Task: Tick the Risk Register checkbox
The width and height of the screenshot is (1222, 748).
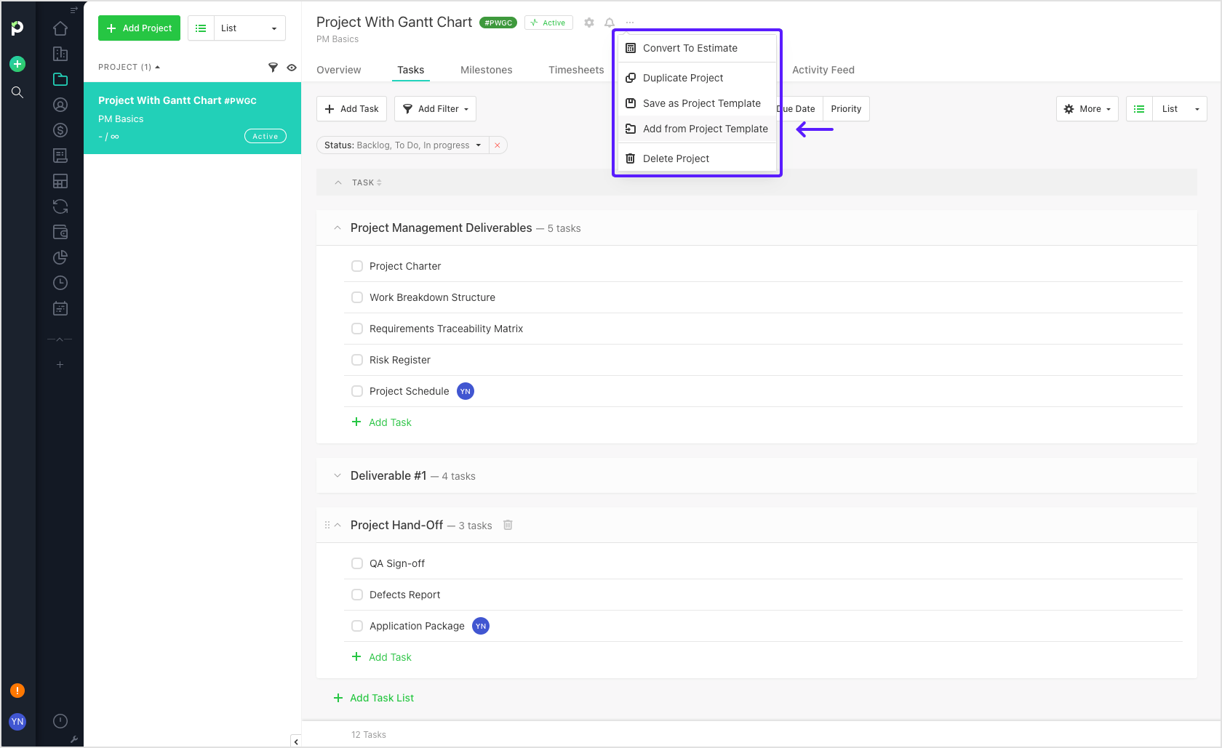Action: tap(357, 360)
